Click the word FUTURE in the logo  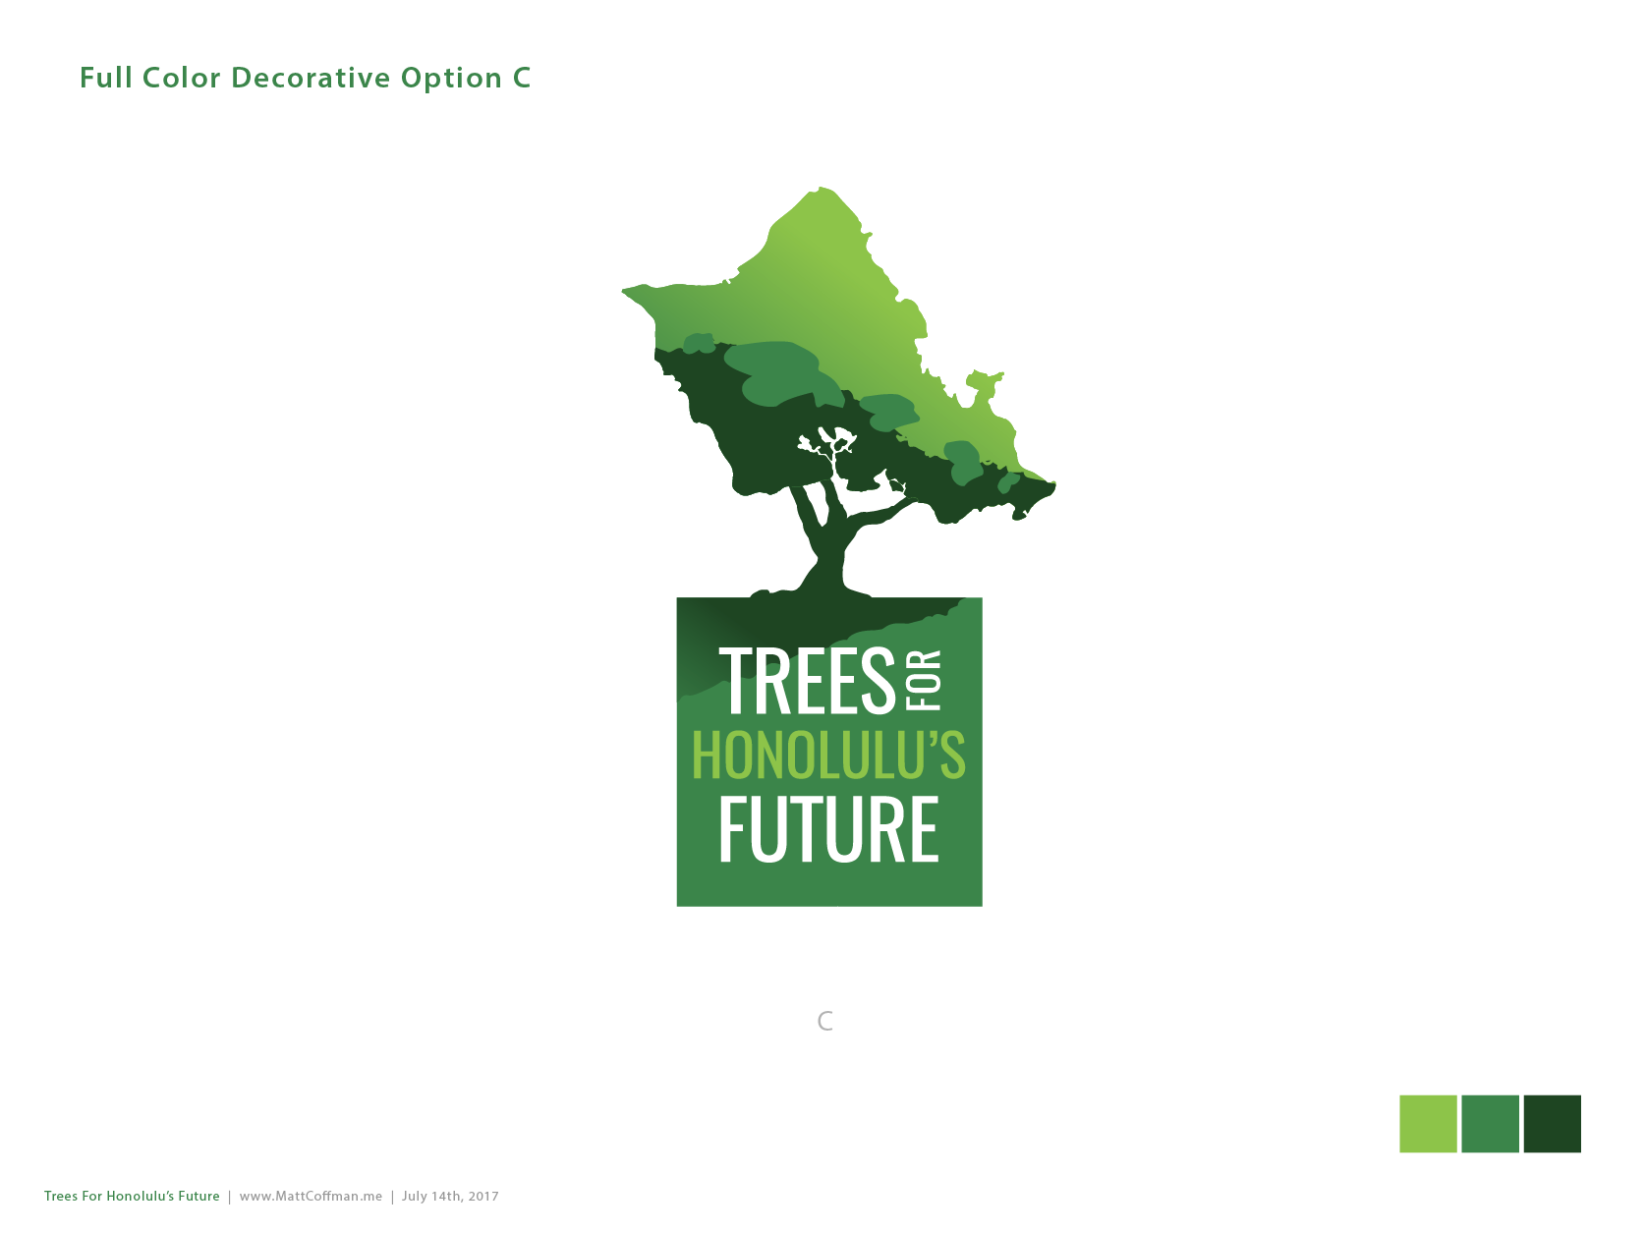click(x=828, y=831)
